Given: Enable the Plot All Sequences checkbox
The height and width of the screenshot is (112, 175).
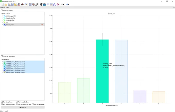Looking at the screenshot, I should [33, 104].
